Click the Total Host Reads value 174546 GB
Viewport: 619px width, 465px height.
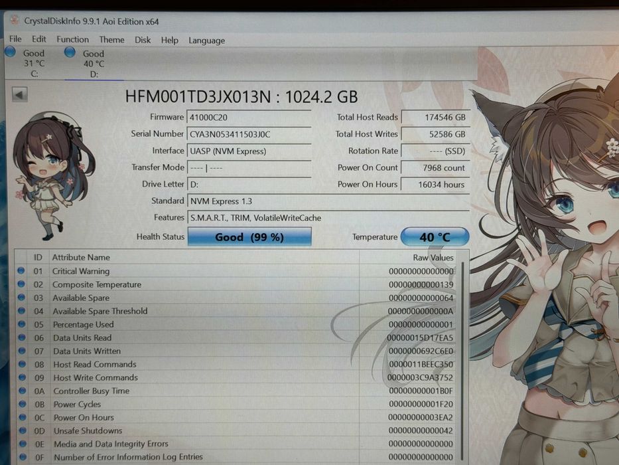[x=435, y=118]
